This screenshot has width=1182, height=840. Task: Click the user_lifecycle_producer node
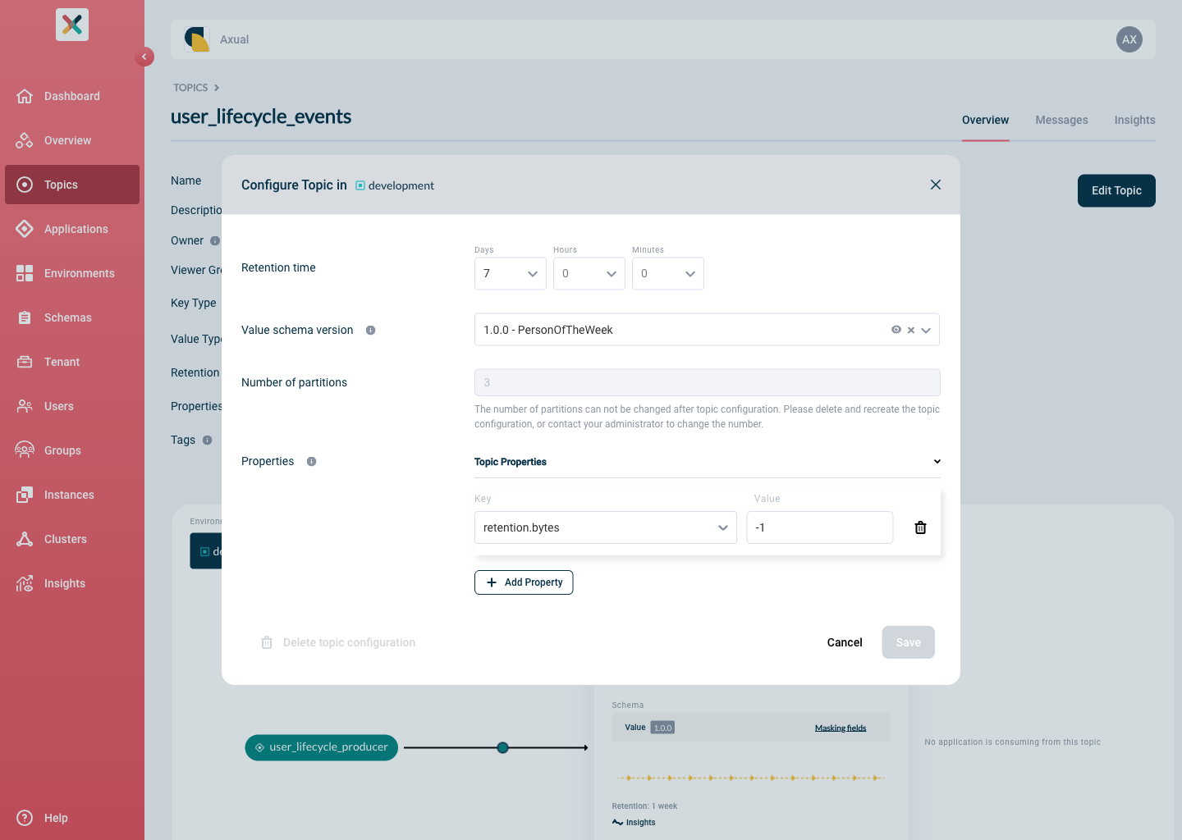[x=322, y=747]
